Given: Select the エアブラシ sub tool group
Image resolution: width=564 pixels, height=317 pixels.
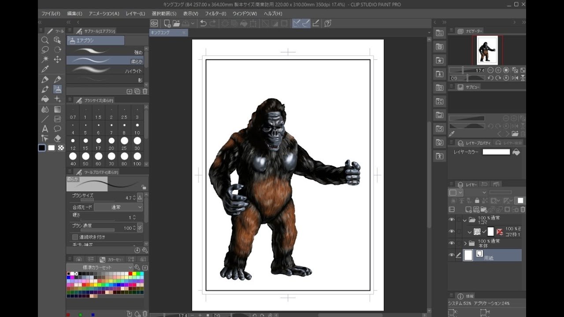Looking at the screenshot, I should [96, 41].
